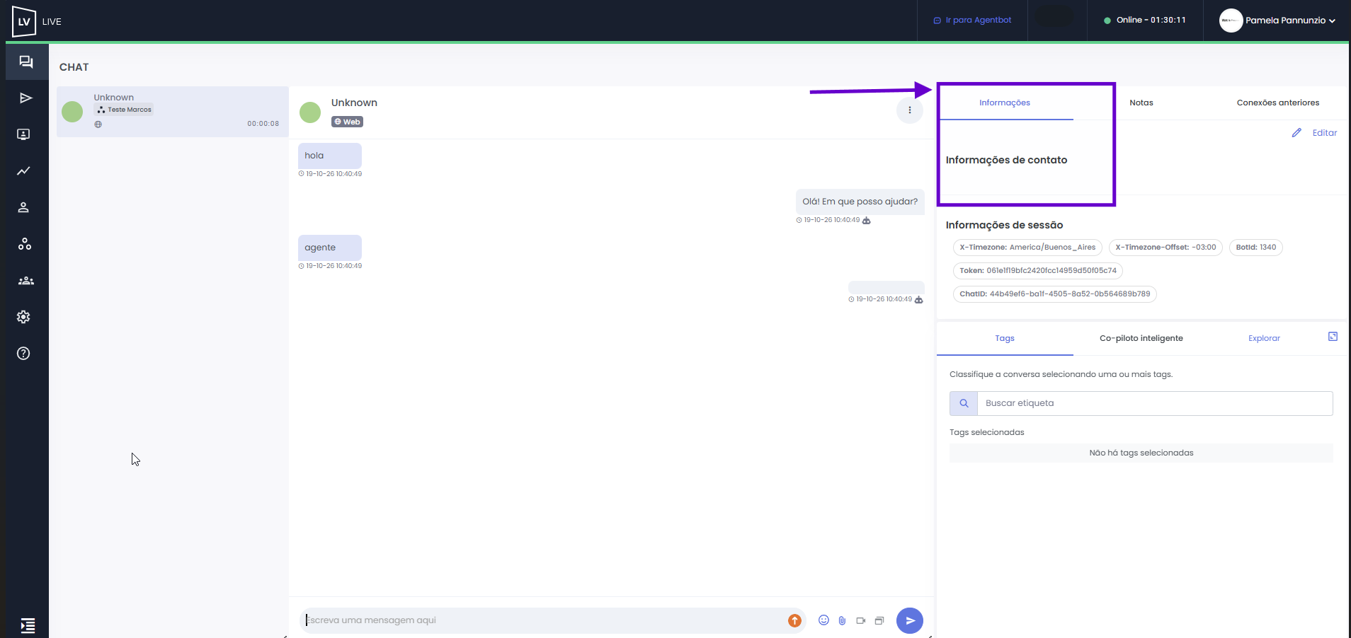Open the group of people icon
The image size is (1351, 638).
(26, 281)
